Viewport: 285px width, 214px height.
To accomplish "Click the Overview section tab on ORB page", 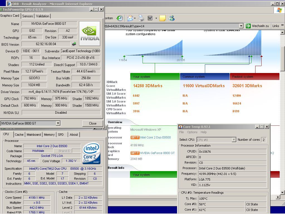I will 115,122.
